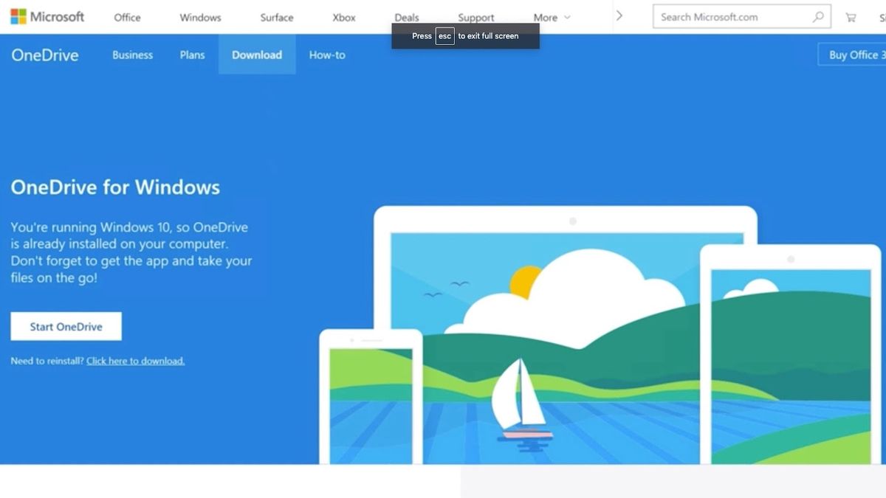Screen dimensions: 886x498
Task: Open the shopping cart
Action: [850, 16]
